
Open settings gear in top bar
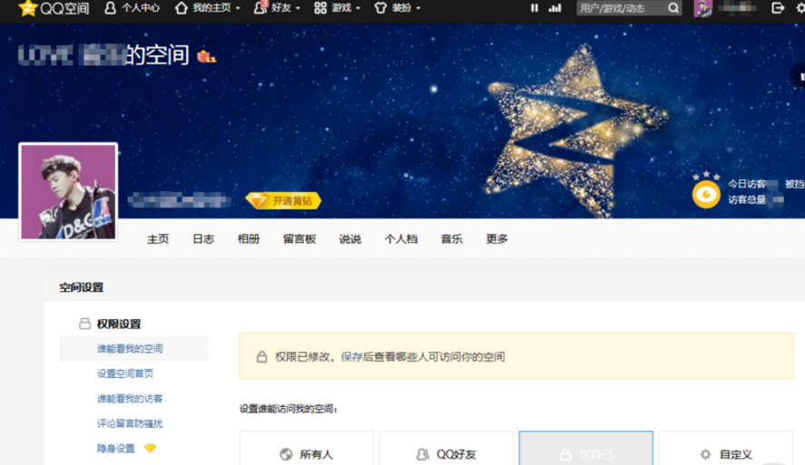click(x=800, y=8)
